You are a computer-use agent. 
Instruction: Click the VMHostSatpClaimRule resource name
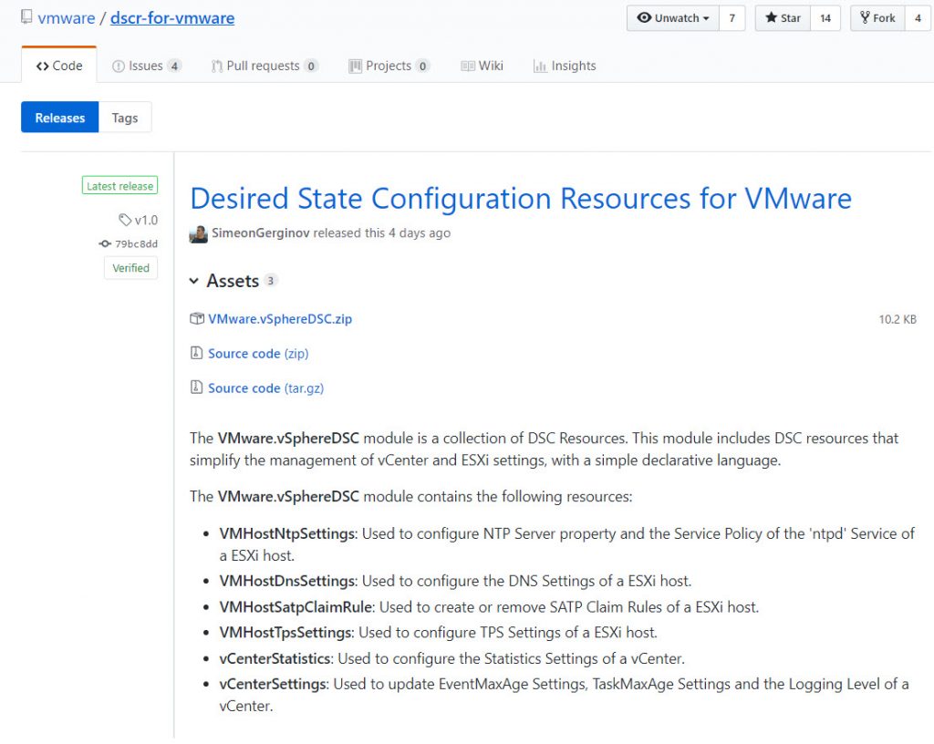click(x=296, y=607)
